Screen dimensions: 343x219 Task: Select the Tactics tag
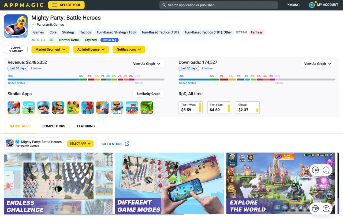[85, 32]
